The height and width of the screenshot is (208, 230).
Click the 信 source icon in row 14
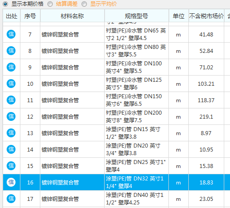tap(11, 149)
